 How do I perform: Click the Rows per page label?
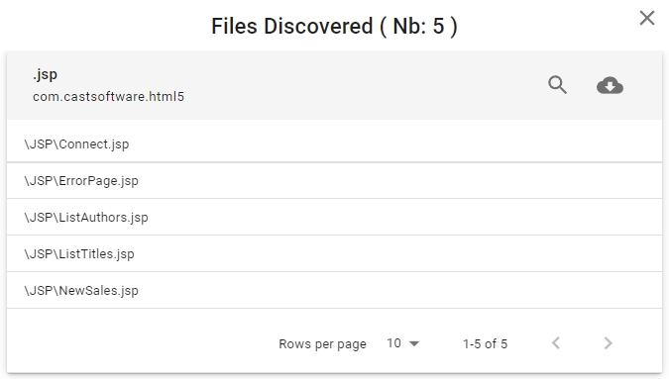pyautogui.click(x=322, y=344)
